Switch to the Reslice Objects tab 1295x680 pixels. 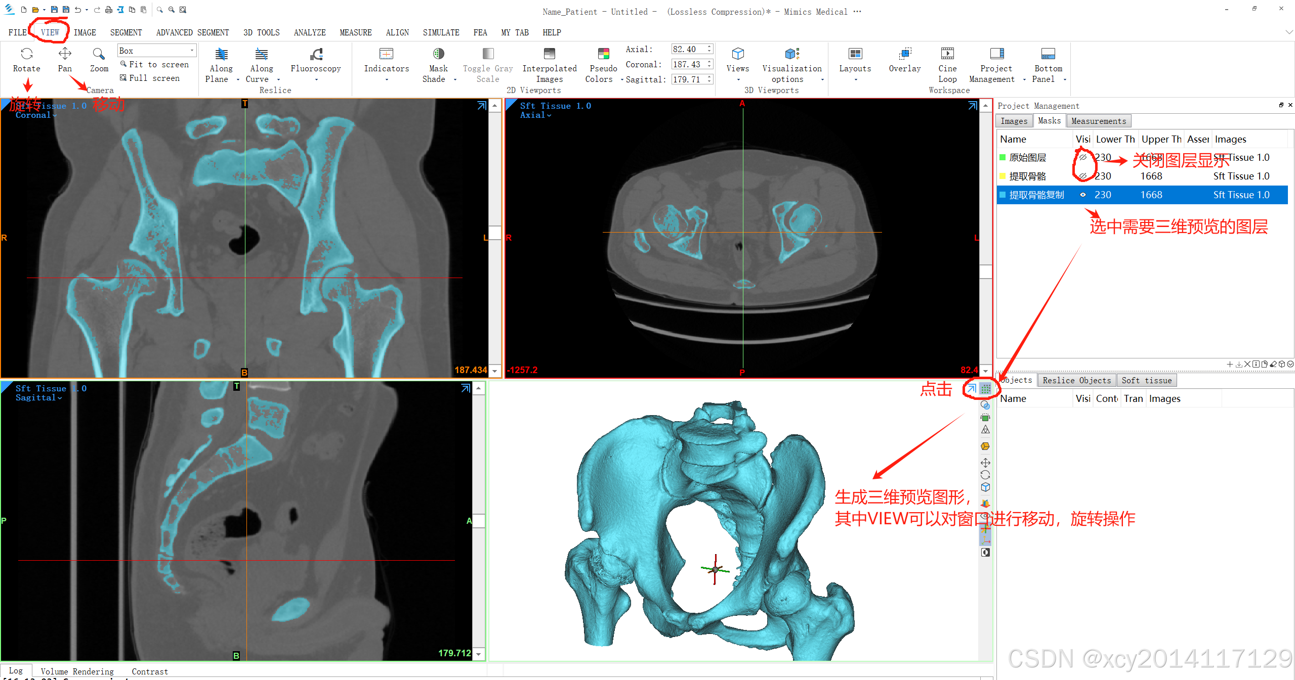pyautogui.click(x=1076, y=380)
